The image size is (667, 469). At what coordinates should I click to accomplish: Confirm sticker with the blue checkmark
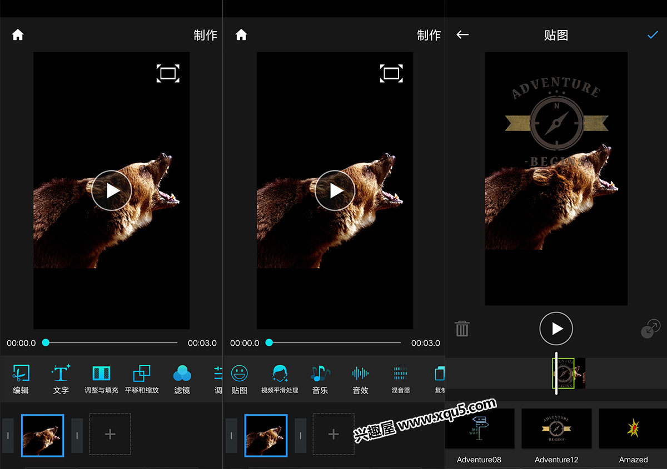pos(653,35)
